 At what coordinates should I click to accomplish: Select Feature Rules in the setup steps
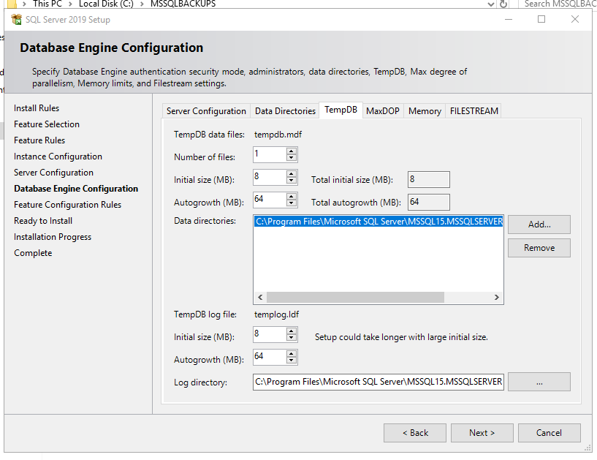[39, 140]
